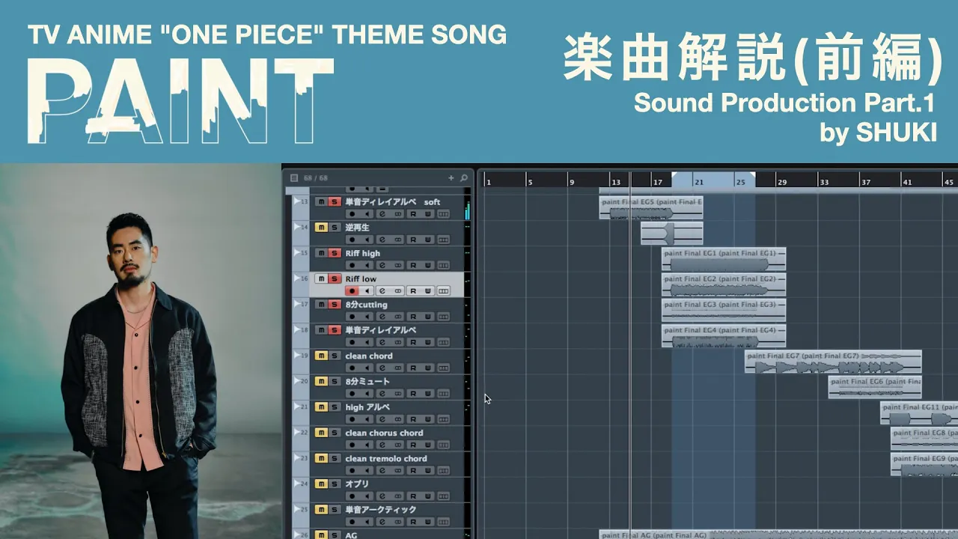Viewport: 958px width, 539px height.
Task: Click the freeze icon on Riff low track
Action: pos(397,290)
